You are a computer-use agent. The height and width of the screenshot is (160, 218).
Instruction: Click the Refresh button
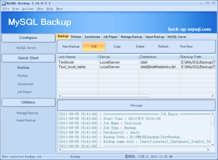(163, 47)
